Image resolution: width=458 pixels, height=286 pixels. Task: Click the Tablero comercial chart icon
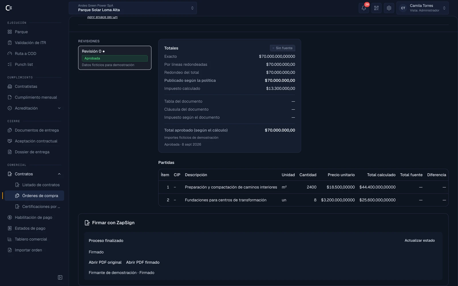pos(10,239)
